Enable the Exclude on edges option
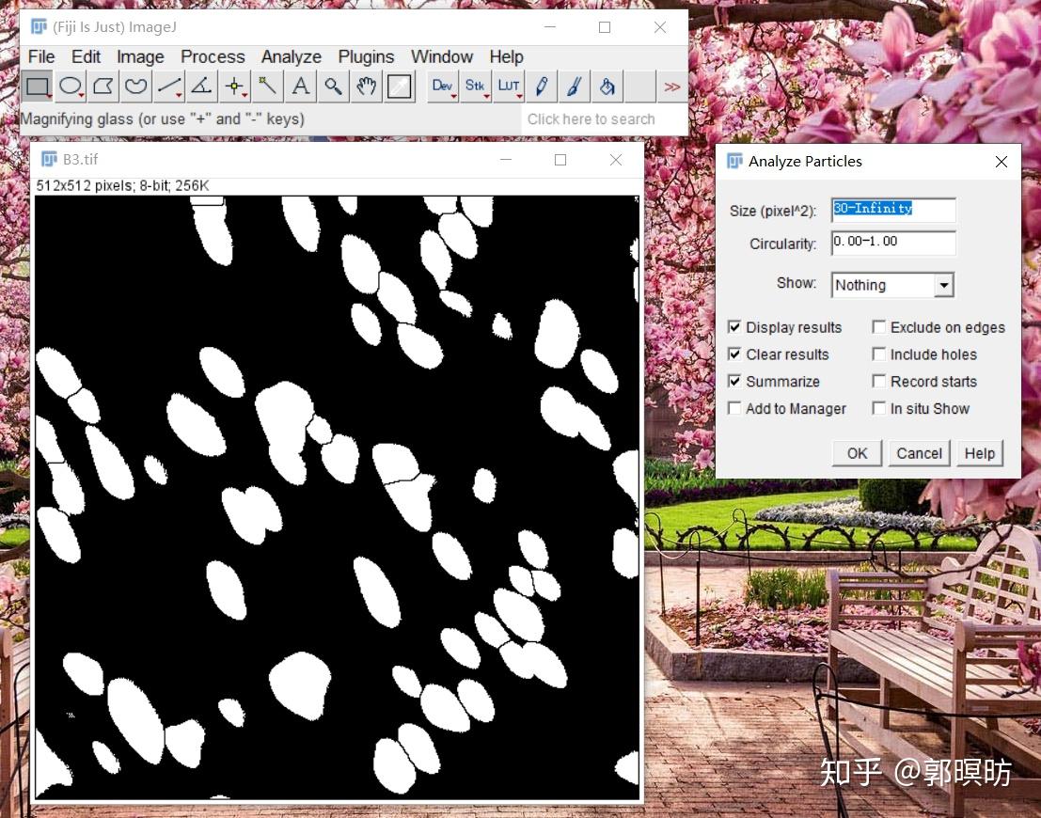This screenshot has width=1041, height=818. [879, 326]
